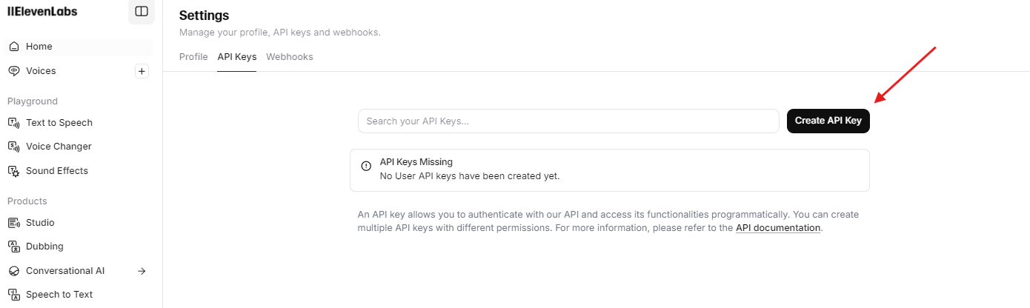Image resolution: width=1030 pixels, height=308 pixels.
Task: Click the ElevenLabs logo
Action: coord(42,11)
